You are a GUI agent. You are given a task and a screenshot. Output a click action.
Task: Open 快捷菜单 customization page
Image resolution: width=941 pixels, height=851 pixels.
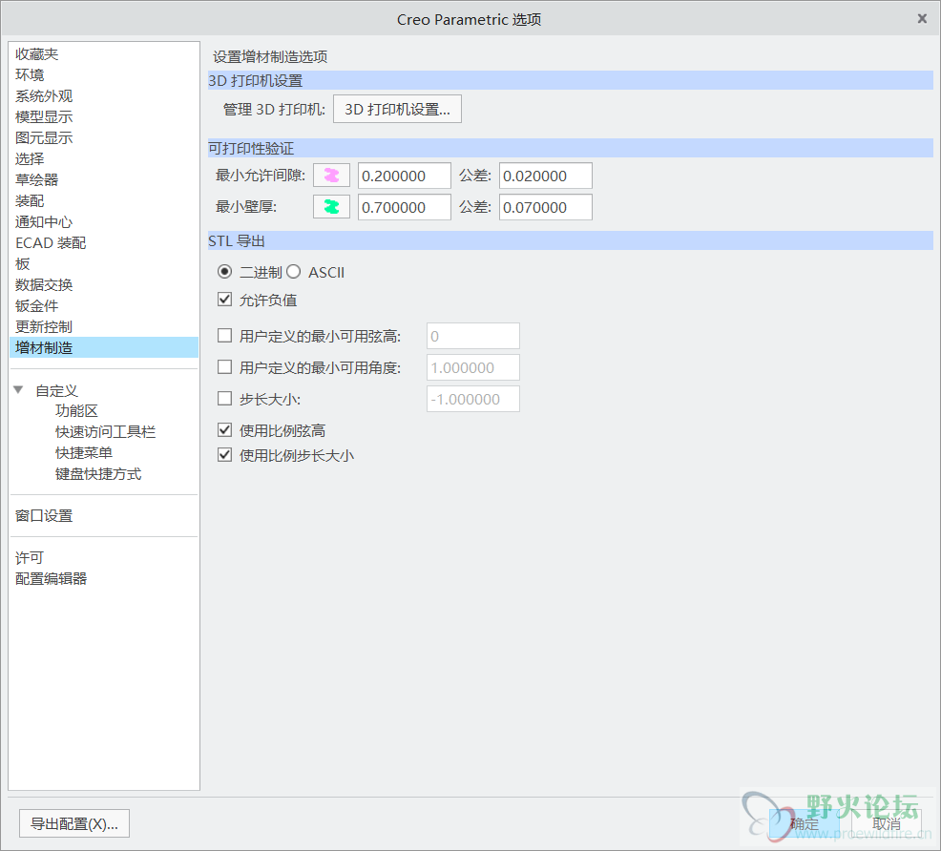[x=84, y=453]
